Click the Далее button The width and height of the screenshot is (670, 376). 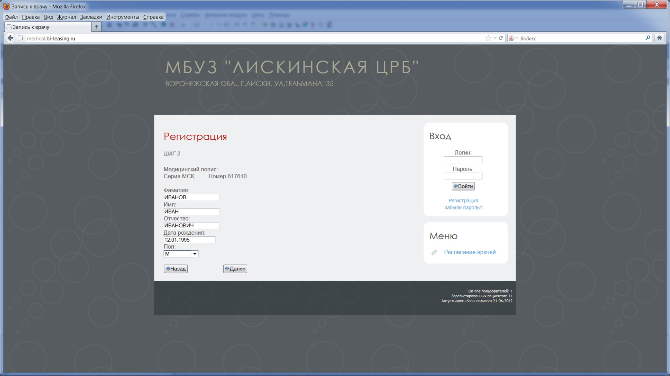click(x=235, y=269)
